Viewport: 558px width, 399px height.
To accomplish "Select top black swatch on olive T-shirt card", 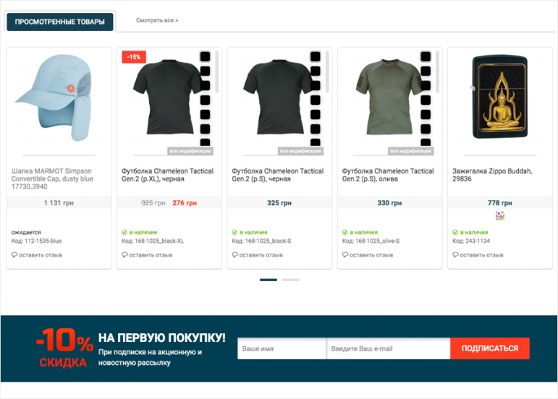I will [x=426, y=56].
